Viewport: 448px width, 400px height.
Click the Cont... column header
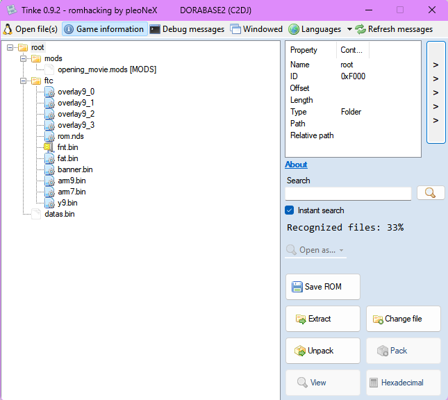pyautogui.click(x=353, y=50)
